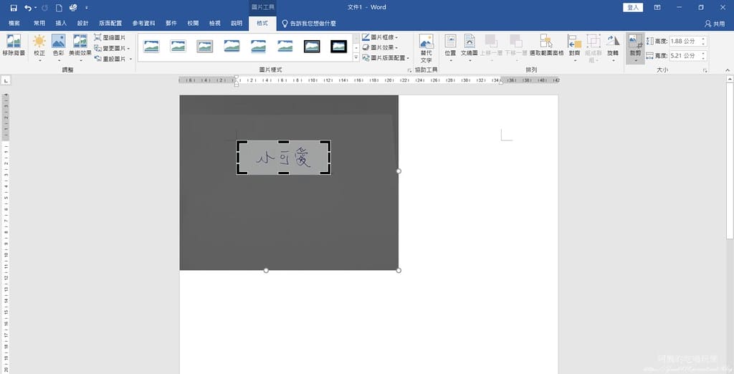Open the 旋轉 rotate options
This screenshot has width=734, height=374.
[613, 48]
